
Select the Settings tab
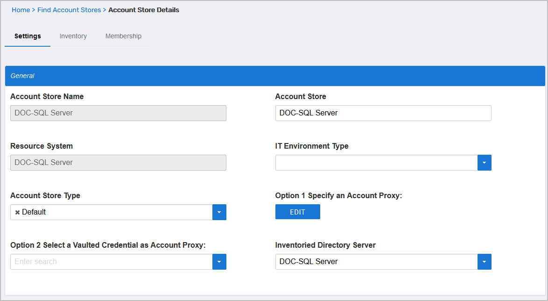pos(28,36)
